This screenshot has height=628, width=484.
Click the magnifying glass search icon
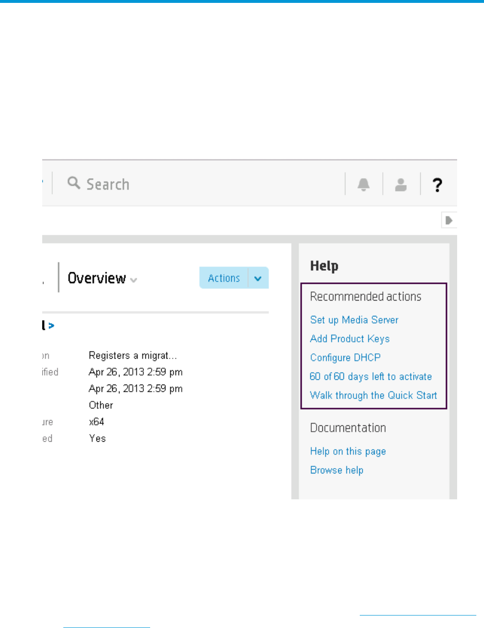(73, 183)
